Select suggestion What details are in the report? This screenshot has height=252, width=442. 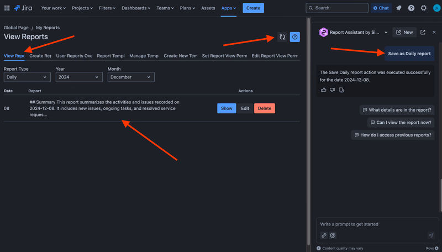397,110
